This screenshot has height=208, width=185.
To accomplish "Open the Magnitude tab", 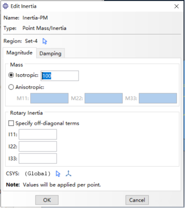I will [19, 53].
